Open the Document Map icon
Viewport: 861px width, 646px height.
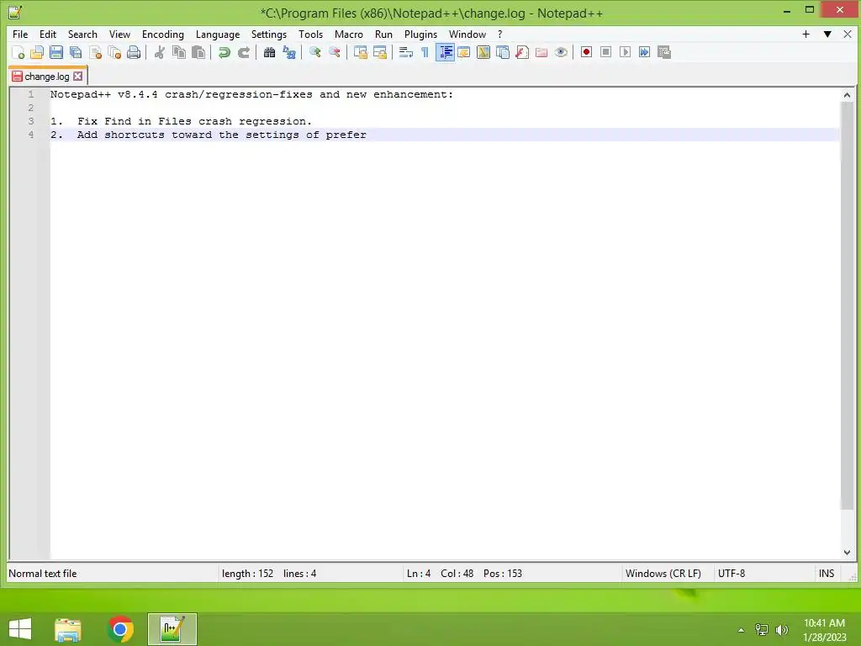point(483,52)
